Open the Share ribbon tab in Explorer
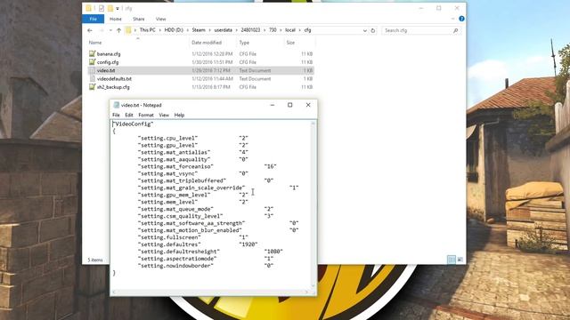The width and height of the screenshot is (570, 320). pyautogui.click(x=139, y=19)
